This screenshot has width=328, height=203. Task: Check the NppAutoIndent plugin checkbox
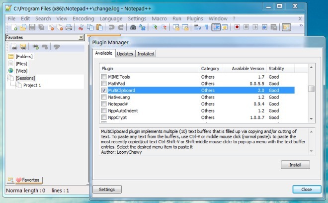pyautogui.click(x=104, y=110)
